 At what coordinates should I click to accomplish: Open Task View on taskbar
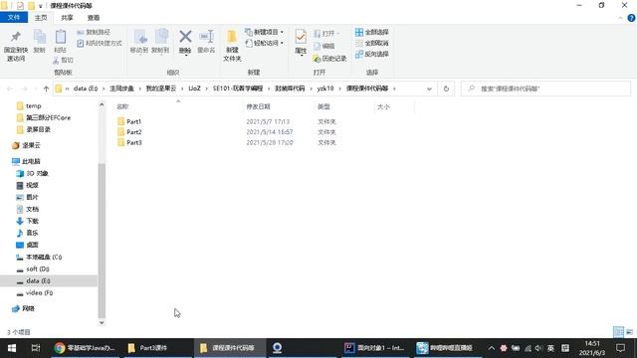click(36, 348)
